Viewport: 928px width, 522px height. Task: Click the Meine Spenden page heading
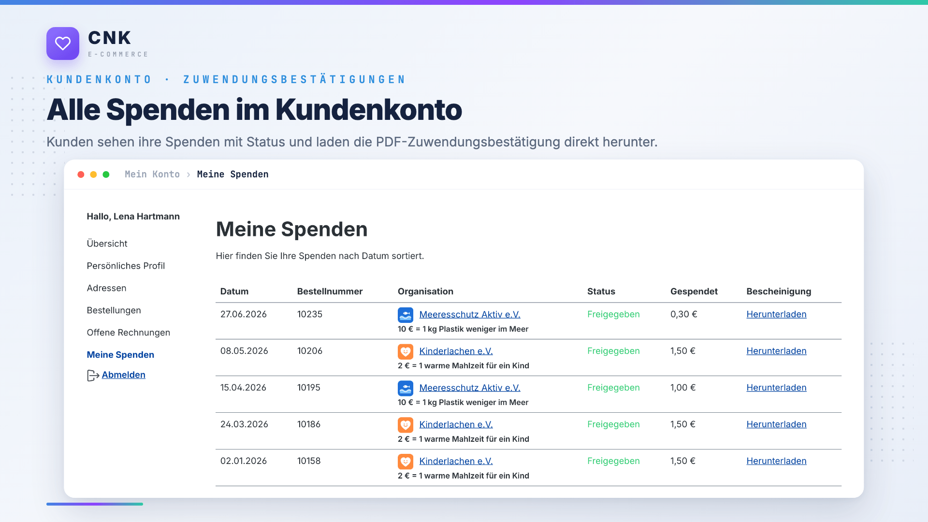click(x=291, y=230)
